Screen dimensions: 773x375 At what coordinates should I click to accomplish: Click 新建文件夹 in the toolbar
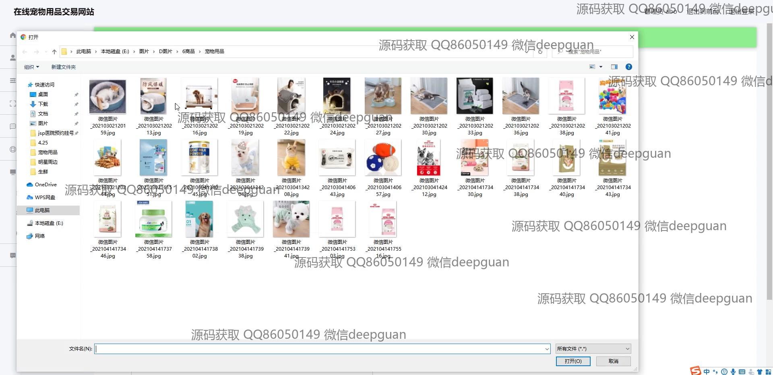click(63, 67)
